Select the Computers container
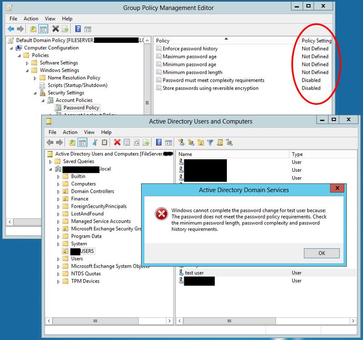This screenshot has width=363, height=340. point(83,184)
